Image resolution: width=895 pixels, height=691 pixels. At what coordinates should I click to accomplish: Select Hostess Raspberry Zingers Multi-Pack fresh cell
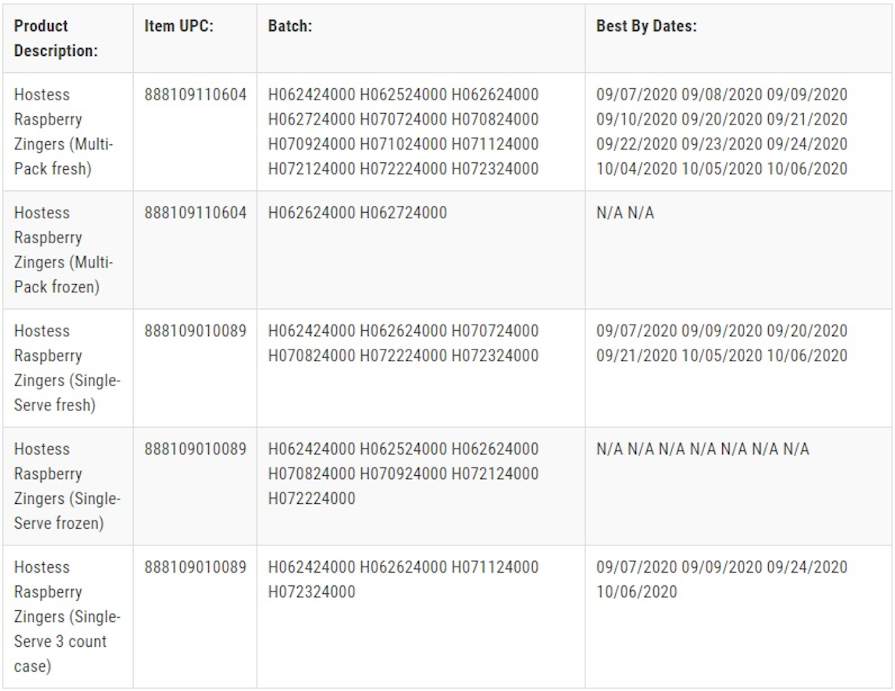tap(68, 132)
